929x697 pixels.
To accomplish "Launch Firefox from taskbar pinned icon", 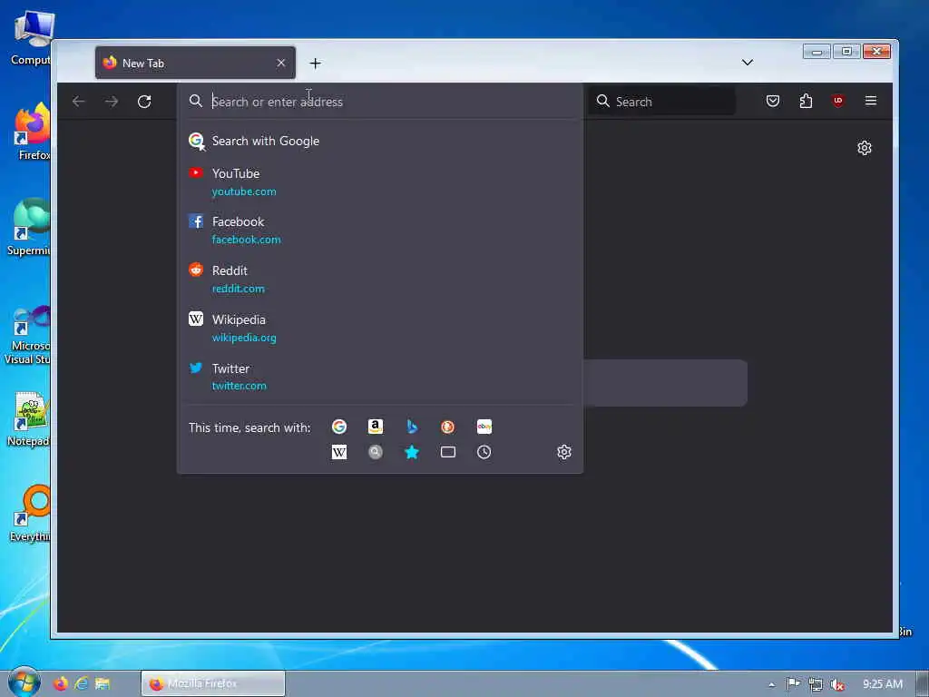I will 61,683.
